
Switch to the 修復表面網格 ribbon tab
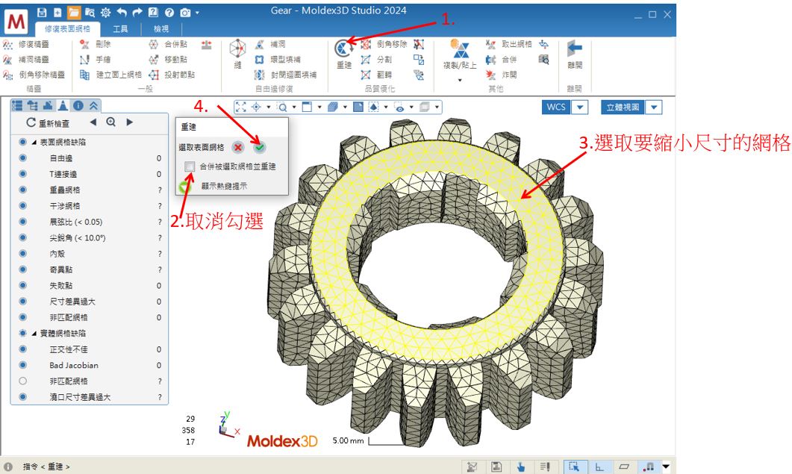pyautogui.click(x=67, y=29)
